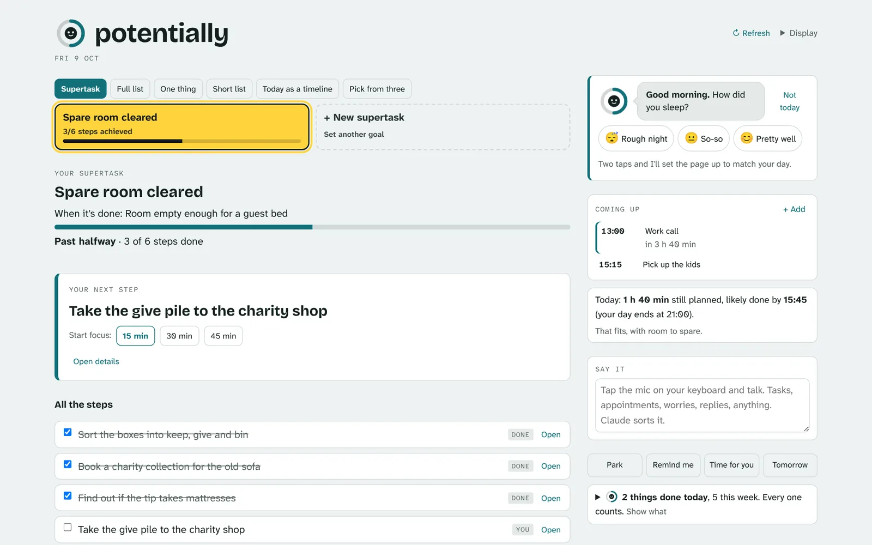
Task: Tick the Take the give pile checkbox
Action: (x=68, y=527)
